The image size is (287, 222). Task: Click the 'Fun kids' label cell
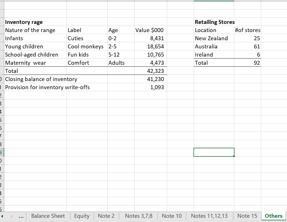click(87, 55)
